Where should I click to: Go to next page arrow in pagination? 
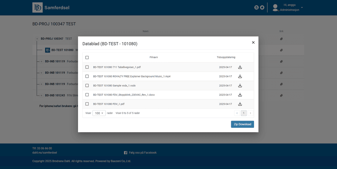coord(250,113)
